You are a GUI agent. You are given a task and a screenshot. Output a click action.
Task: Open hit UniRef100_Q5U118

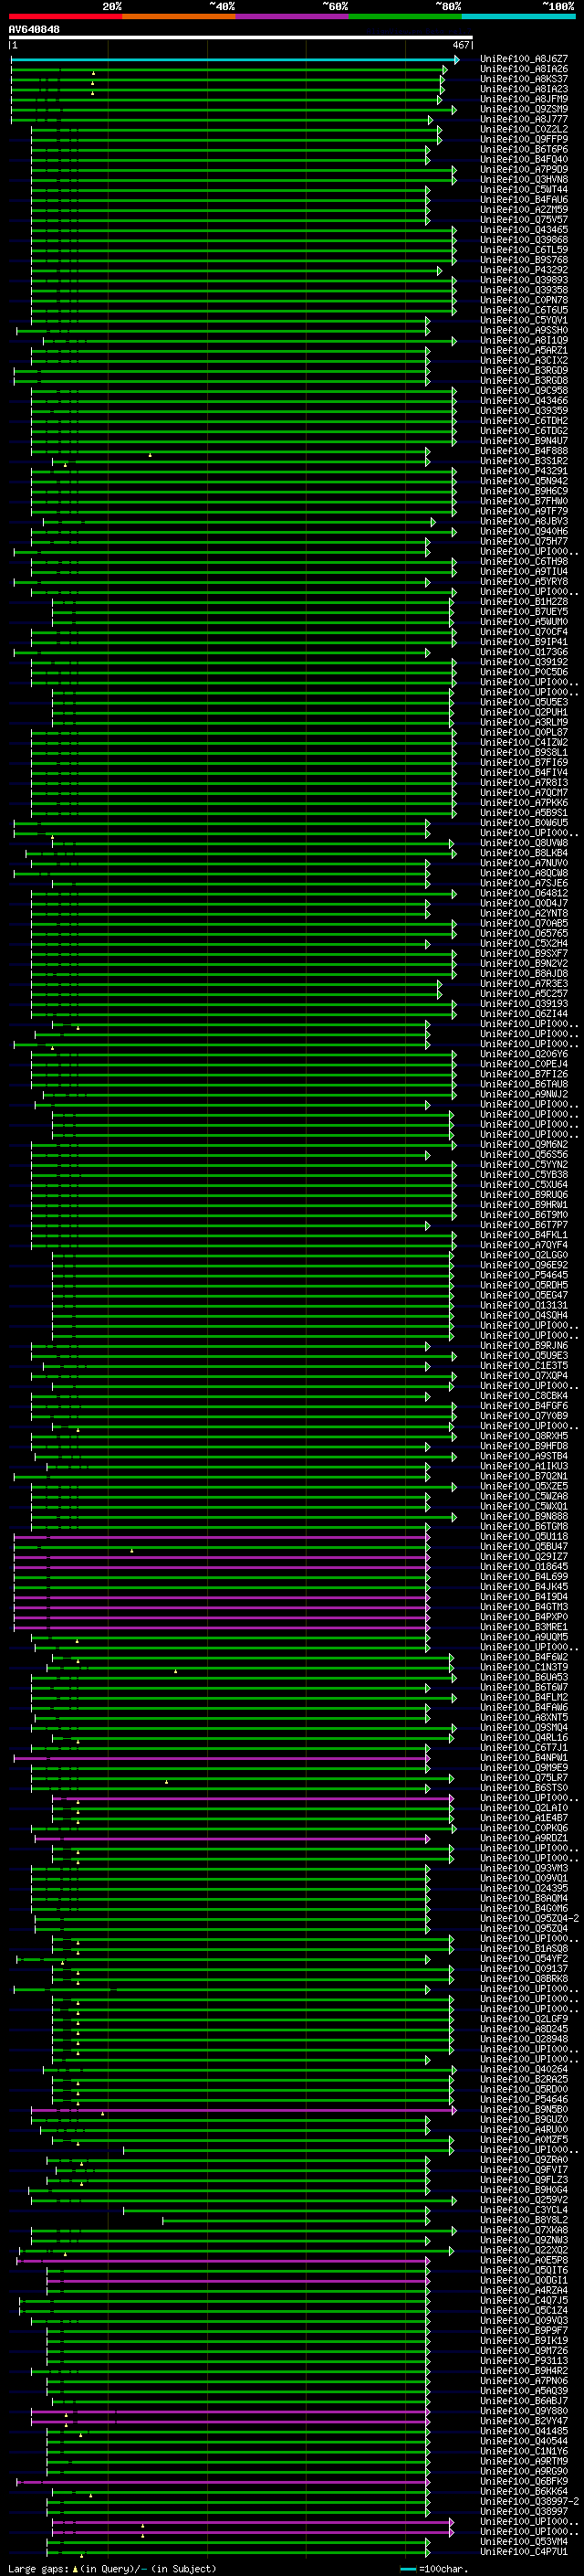tap(524, 1536)
